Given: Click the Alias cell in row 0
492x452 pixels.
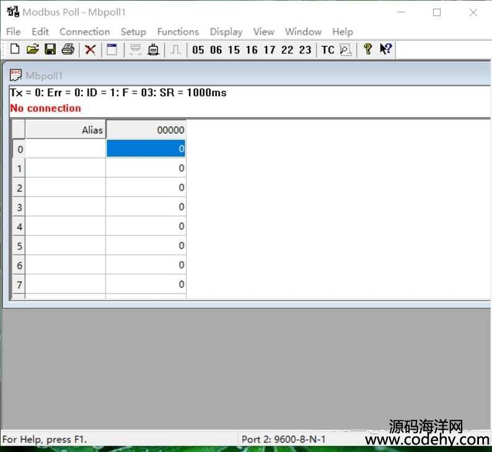Looking at the screenshot, I should (x=65, y=148).
